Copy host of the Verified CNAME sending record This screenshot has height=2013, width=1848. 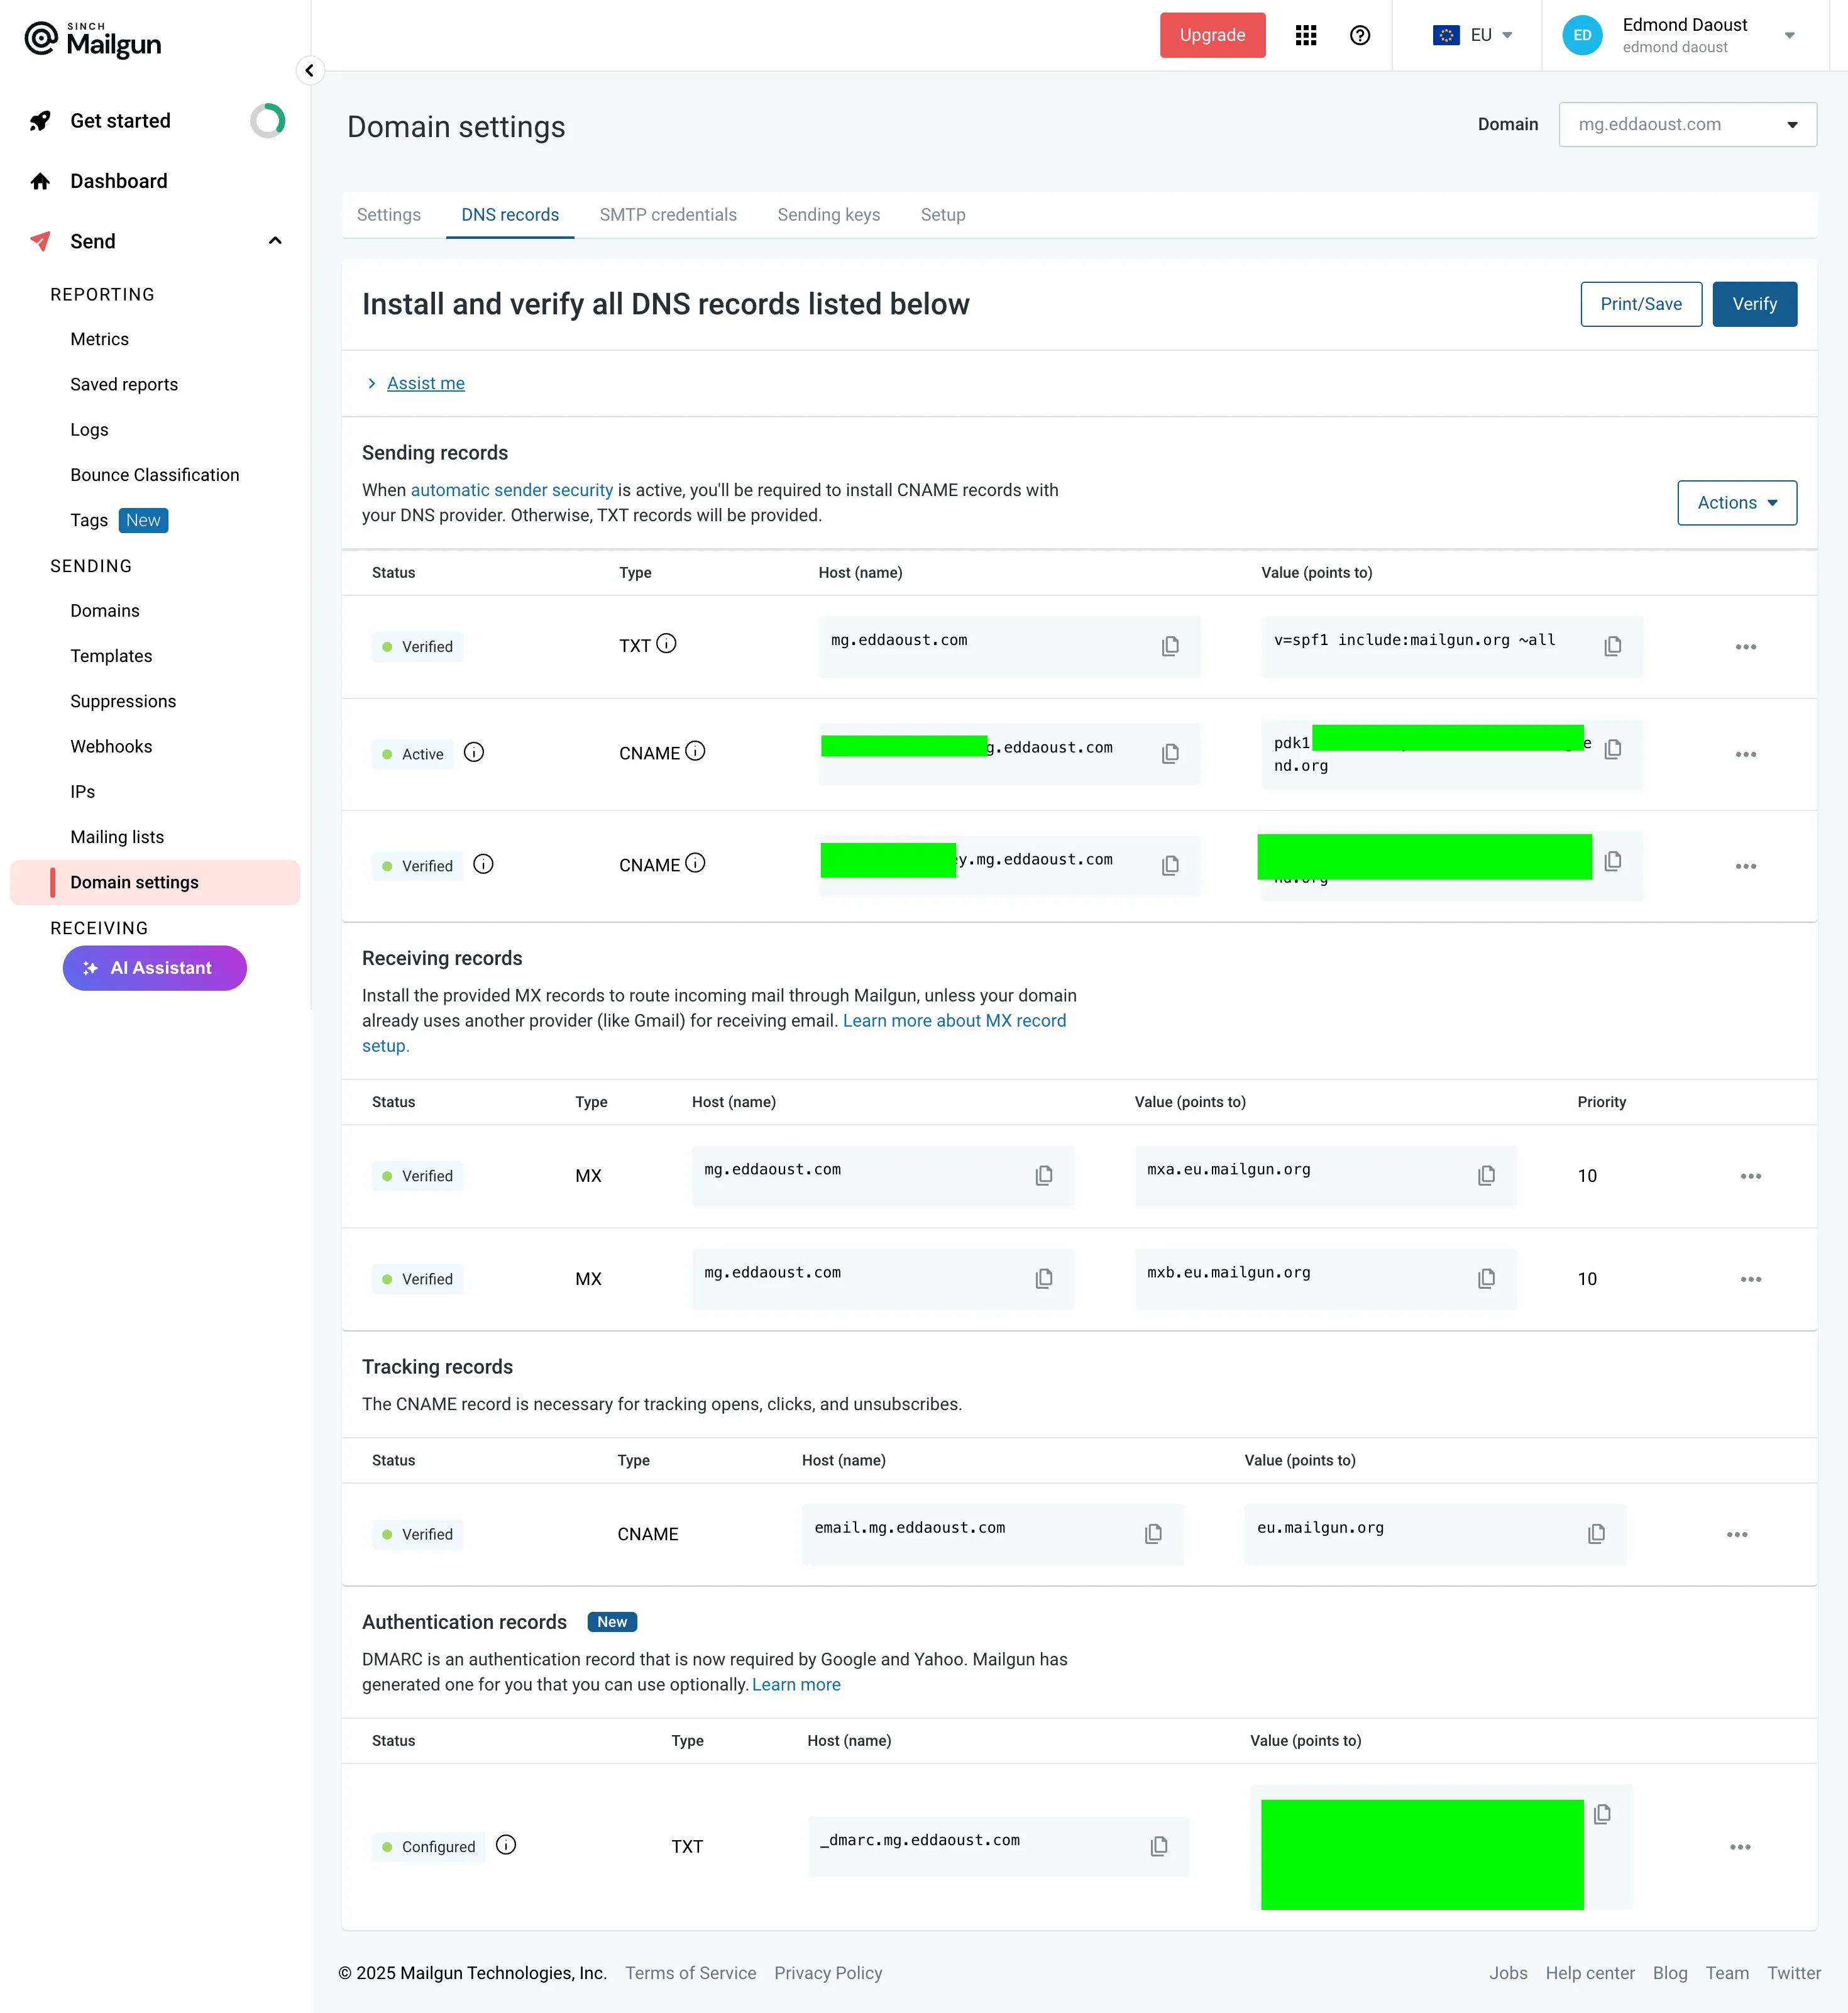[1170, 865]
